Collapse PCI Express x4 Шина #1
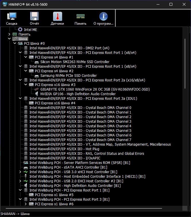This screenshot has width=191, height=217. (26, 57)
